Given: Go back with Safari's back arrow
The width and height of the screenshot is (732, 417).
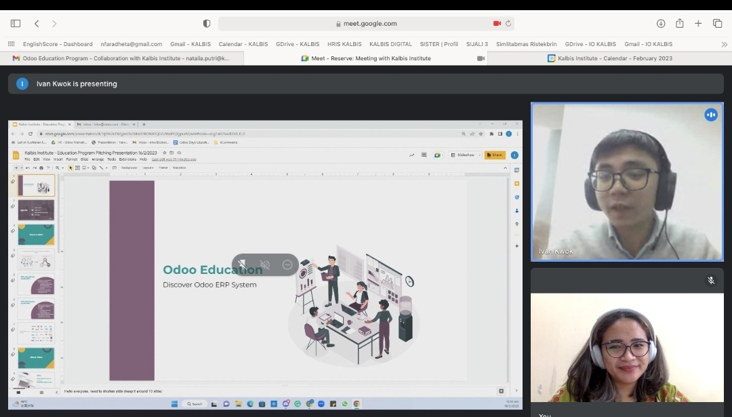Looking at the screenshot, I should point(37,23).
